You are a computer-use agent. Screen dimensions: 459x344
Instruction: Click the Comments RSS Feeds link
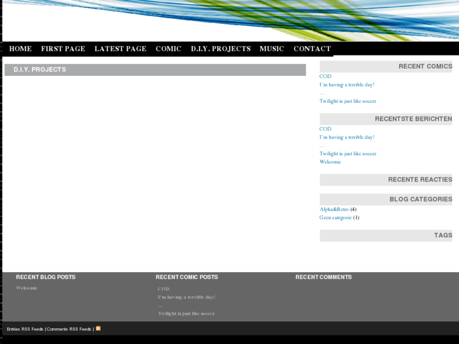tap(69, 329)
